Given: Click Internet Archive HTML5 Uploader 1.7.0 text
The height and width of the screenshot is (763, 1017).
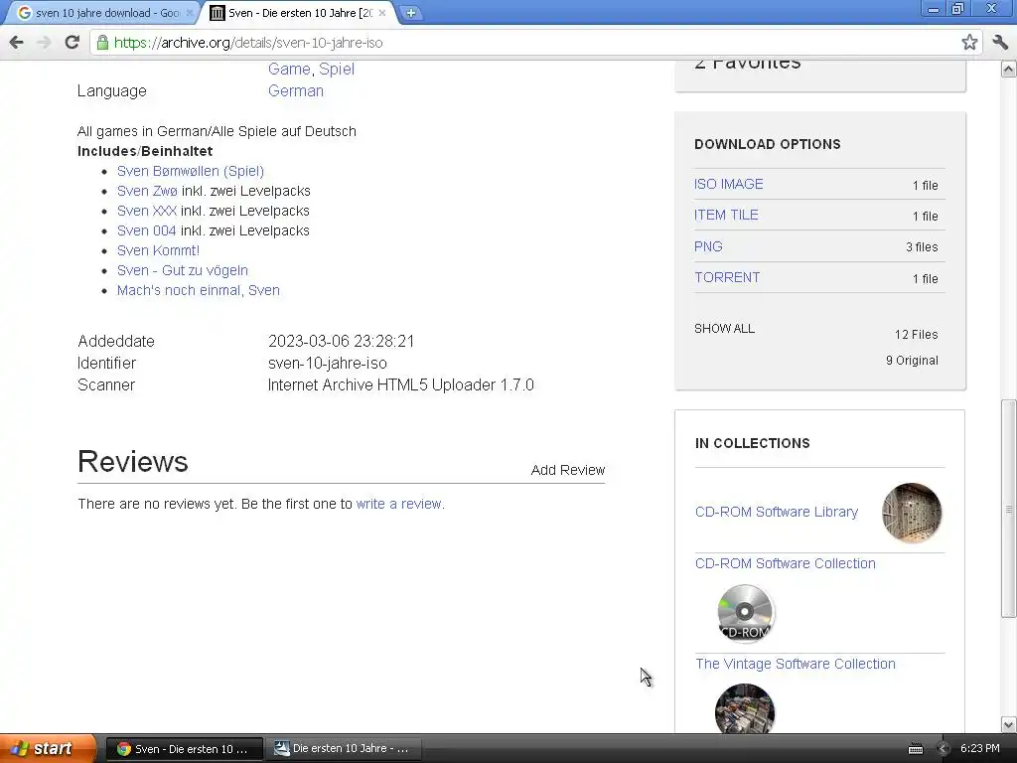Looking at the screenshot, I should [401, 384].
